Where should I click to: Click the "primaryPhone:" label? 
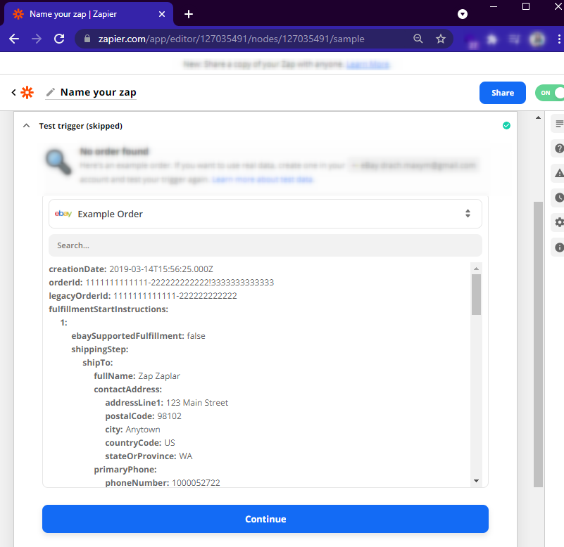coord(125,470)
